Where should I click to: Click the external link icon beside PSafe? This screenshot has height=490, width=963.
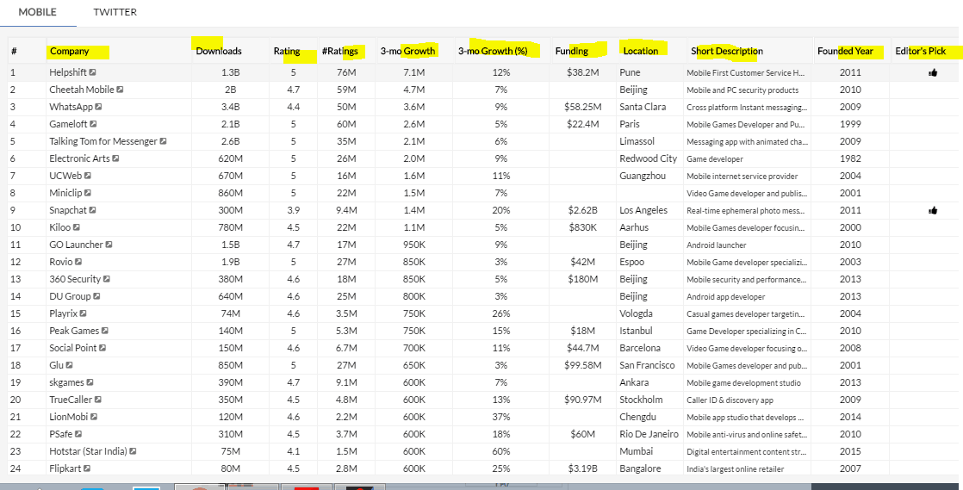(78, 433)
